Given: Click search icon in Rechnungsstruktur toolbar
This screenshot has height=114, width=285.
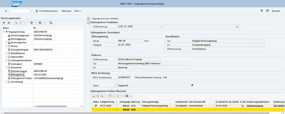Looking at the screenshot, I should tap(16, 22).
